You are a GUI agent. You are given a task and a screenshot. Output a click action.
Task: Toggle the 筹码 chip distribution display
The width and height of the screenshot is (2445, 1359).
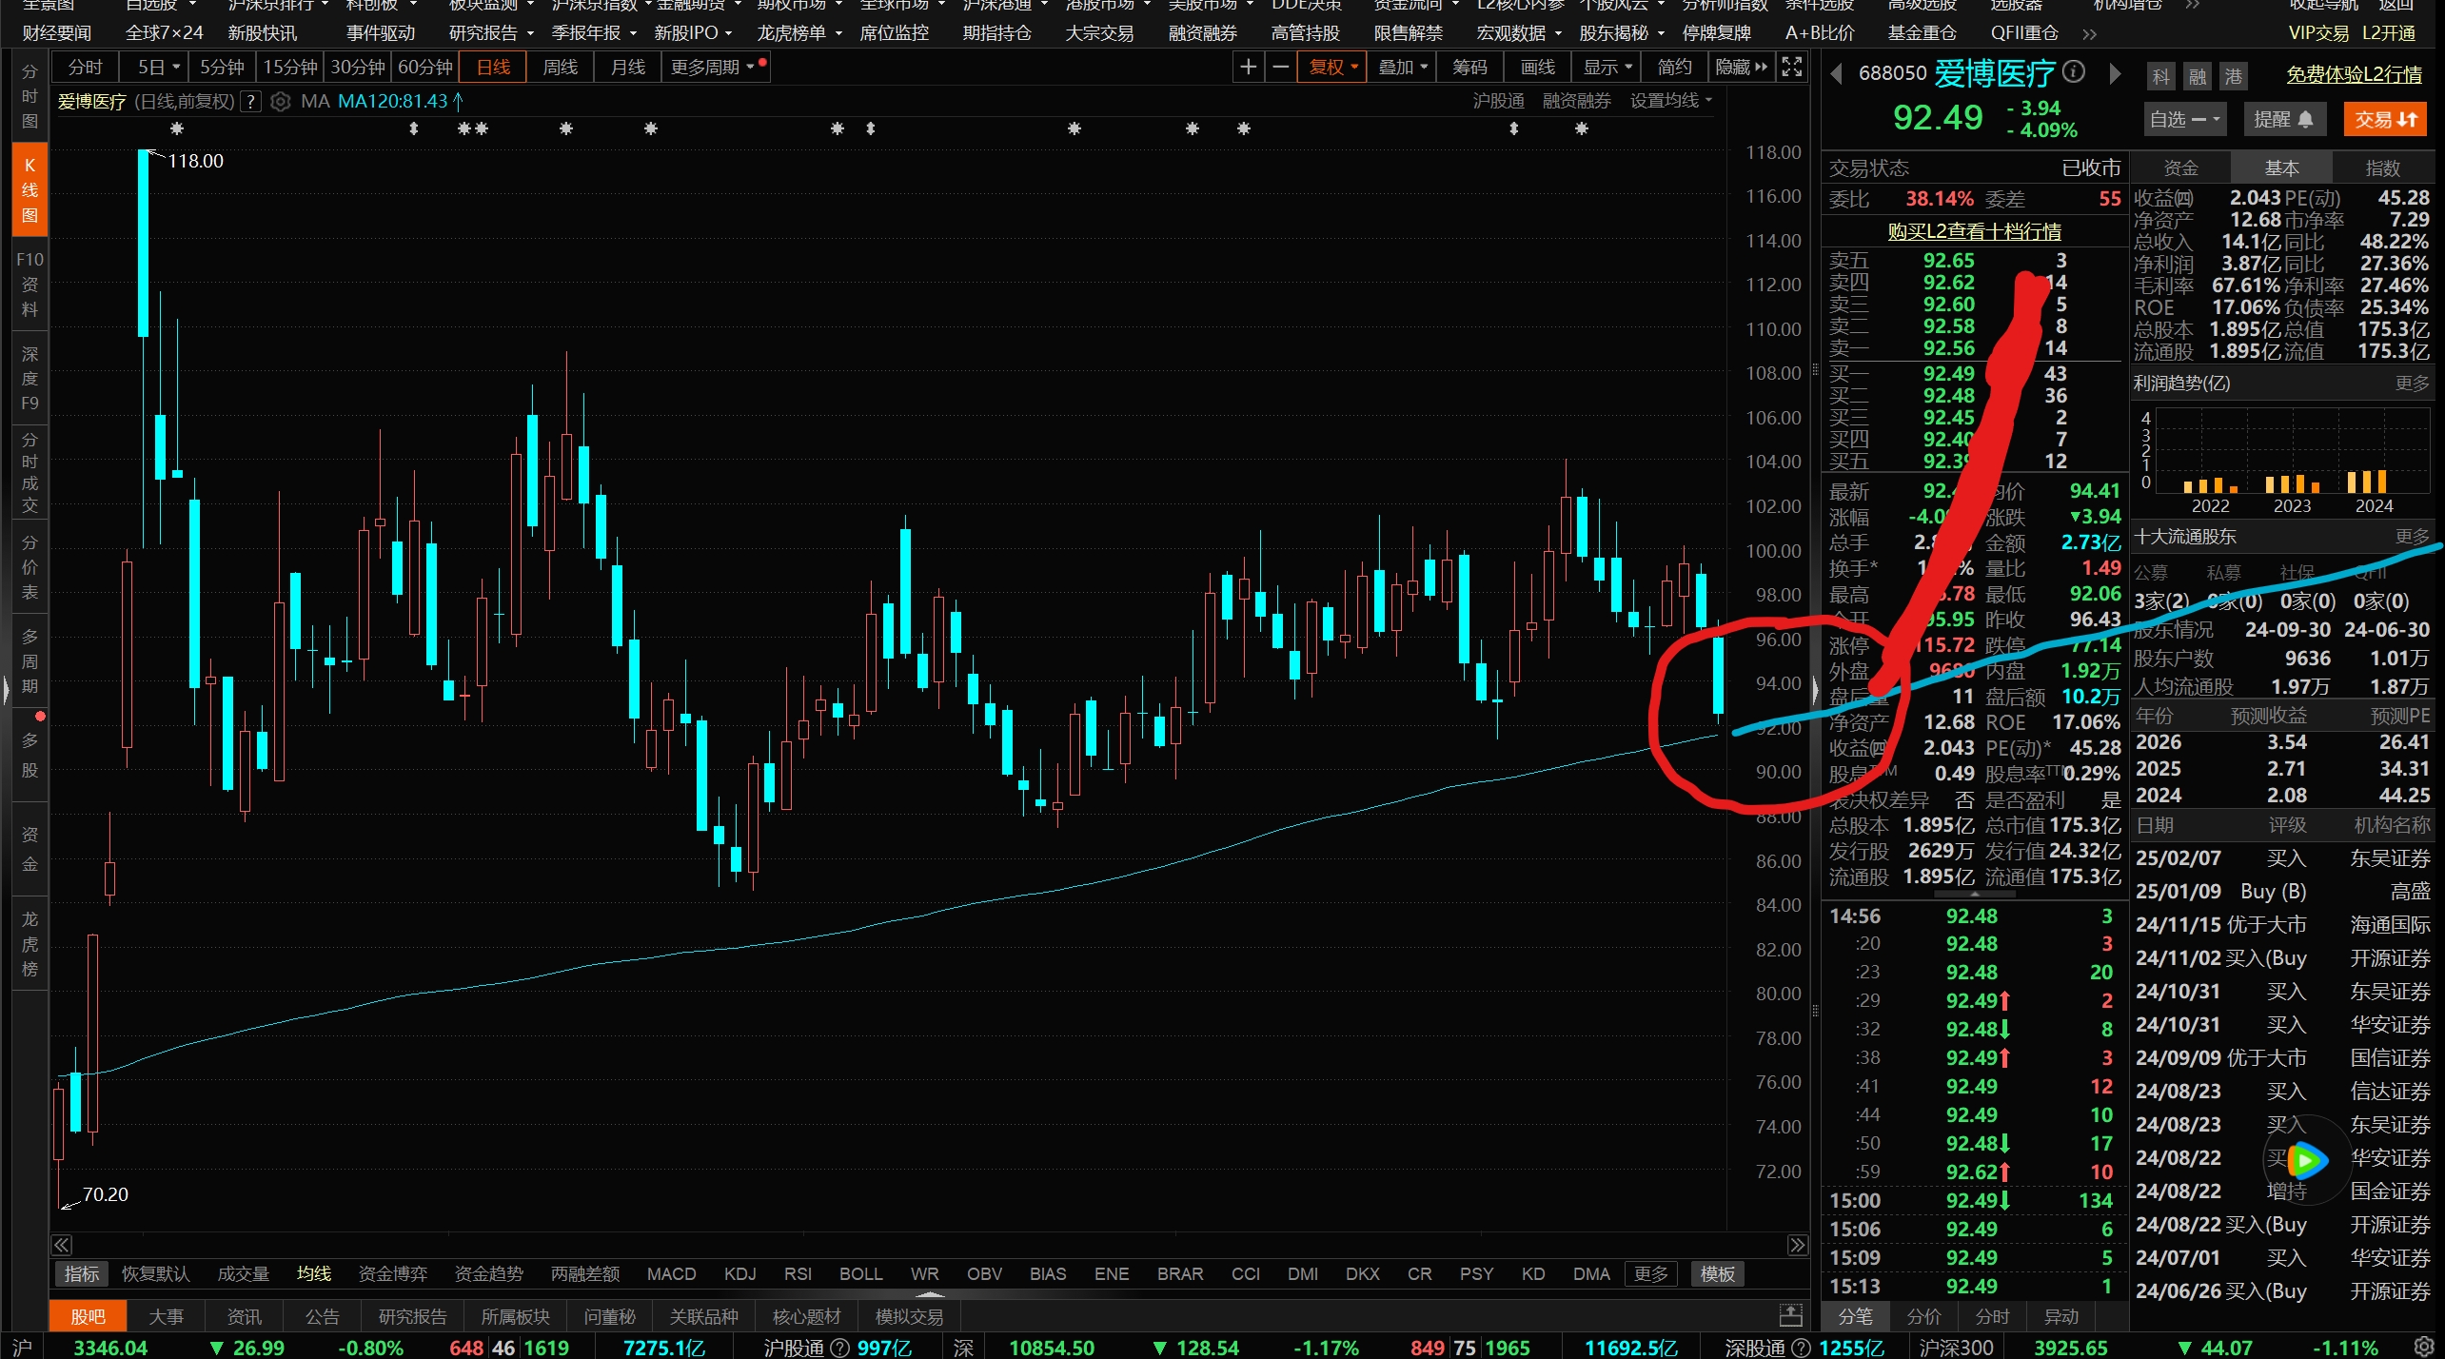click(1469, 67)
